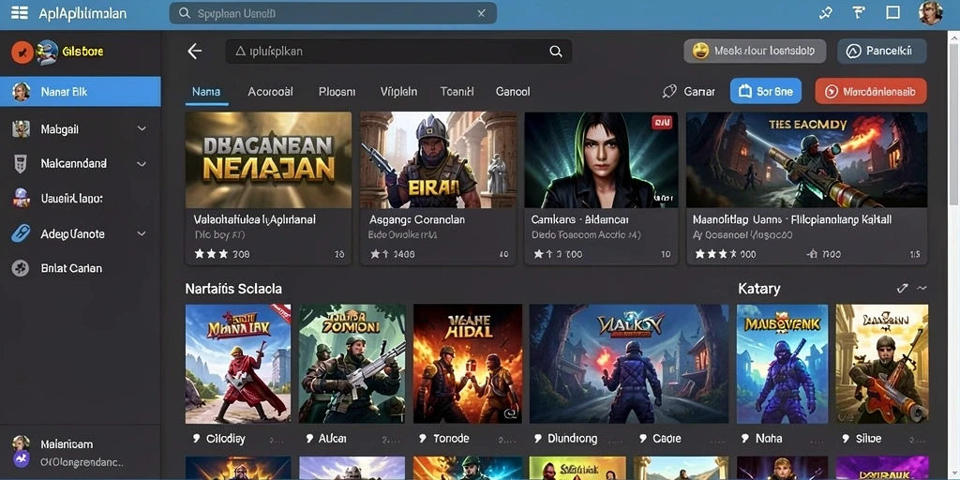Expand the Adep Uanote section
The image size is (960, 480).
pos(142,233)
